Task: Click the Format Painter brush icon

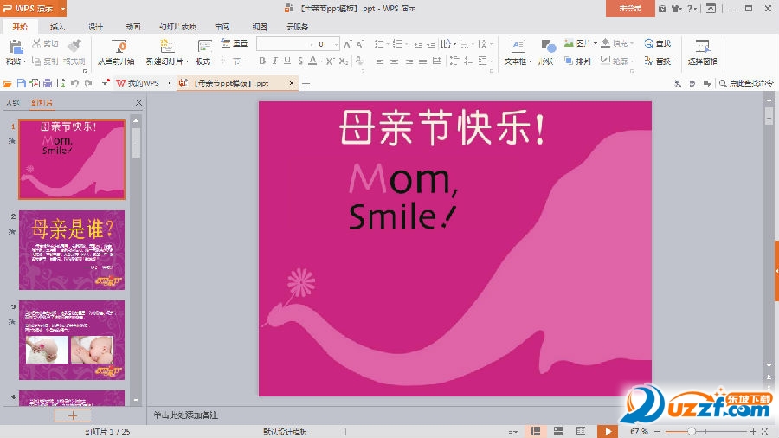Action: click(x=74, y=45)
